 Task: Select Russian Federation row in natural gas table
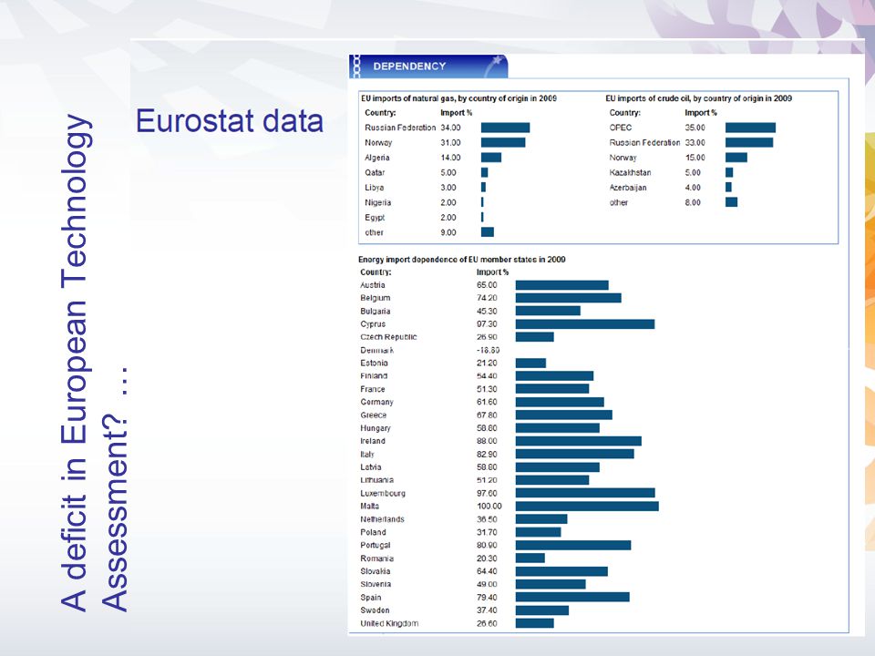pos(447,128)
